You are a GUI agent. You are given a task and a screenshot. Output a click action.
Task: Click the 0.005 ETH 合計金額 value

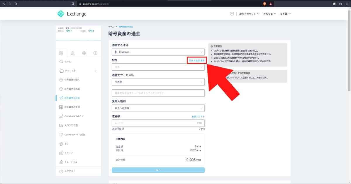[x=194, y=160]
